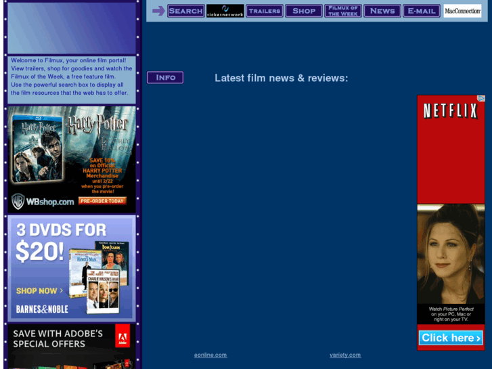
Task: Click the Adobe logo in the ad
Action: pyautogui.click(x=122, y=336)
